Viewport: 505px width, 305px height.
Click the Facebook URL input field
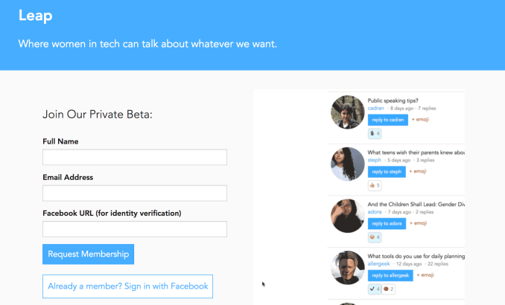click(135, 229)
